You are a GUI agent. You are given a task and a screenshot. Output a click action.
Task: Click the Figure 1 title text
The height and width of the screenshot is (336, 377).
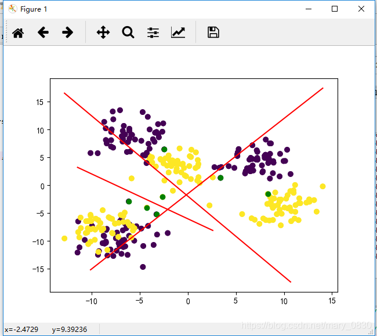pyautogui.click(x=34, y=9)
